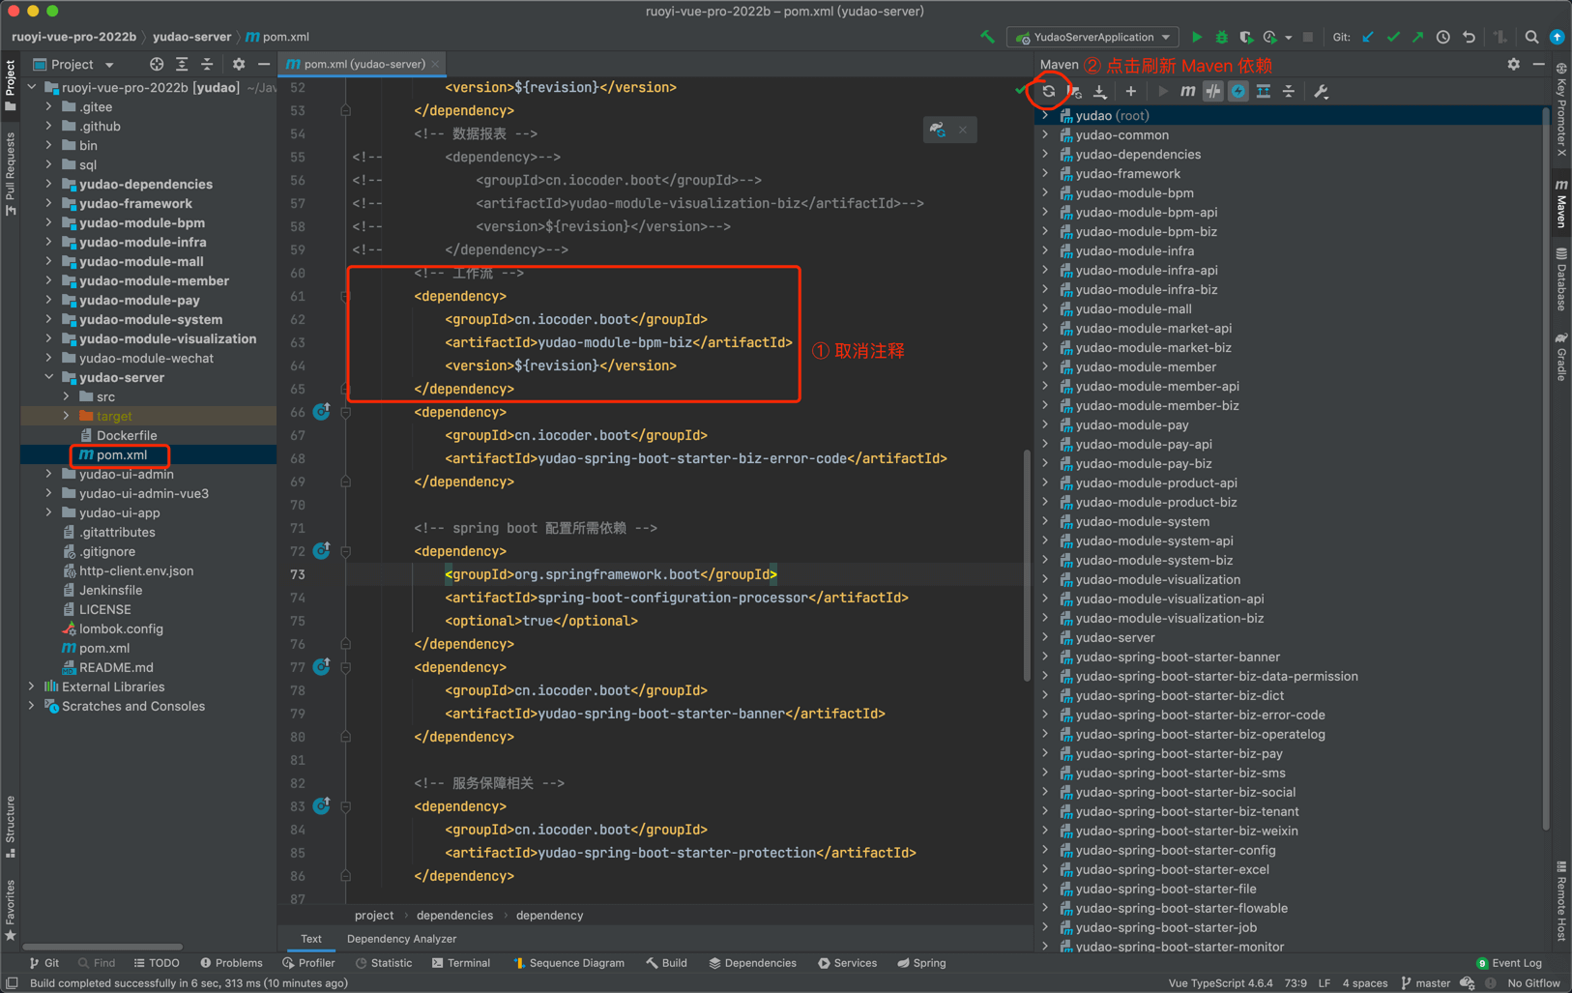Open the Event Log button
The image size is (1572, 993).
1509,963
